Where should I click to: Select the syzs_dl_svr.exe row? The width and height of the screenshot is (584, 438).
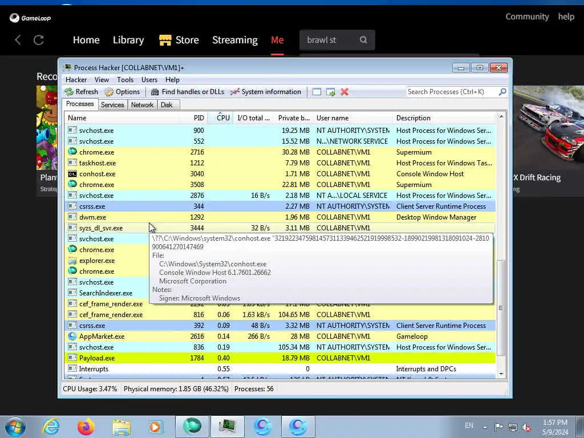[281, 228]
